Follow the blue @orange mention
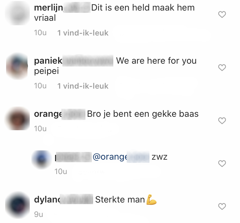This screenshot has height=223, width=240. coord(121,157)
